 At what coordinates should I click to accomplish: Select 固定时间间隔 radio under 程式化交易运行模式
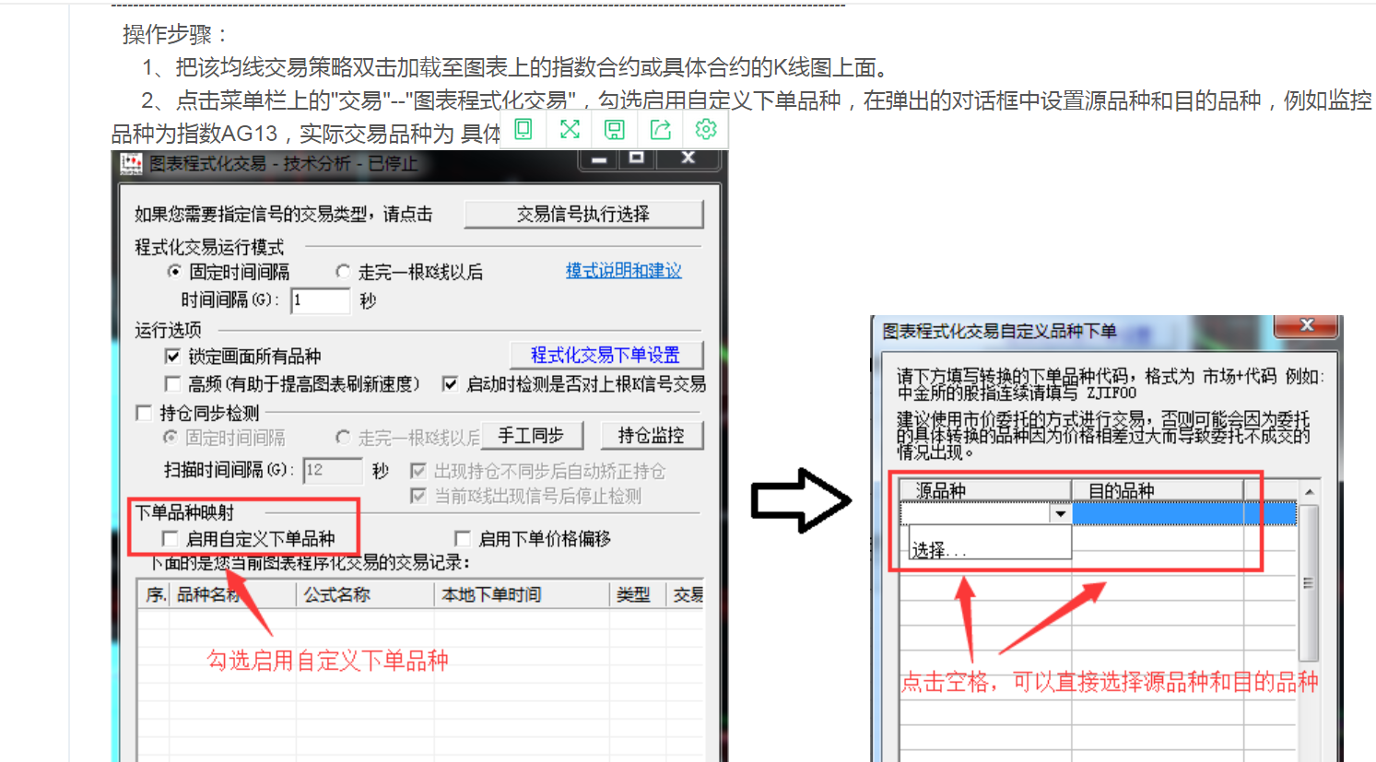[x=174, y=272]
